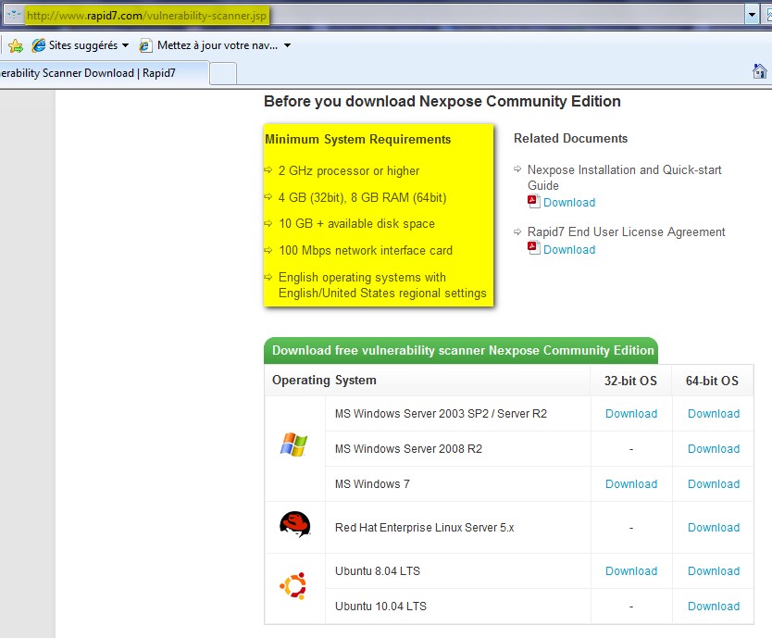The width and height of the screenshot is (772, 638).
Task: Click the 'Related Documents' heading
Action: (570, 139)
